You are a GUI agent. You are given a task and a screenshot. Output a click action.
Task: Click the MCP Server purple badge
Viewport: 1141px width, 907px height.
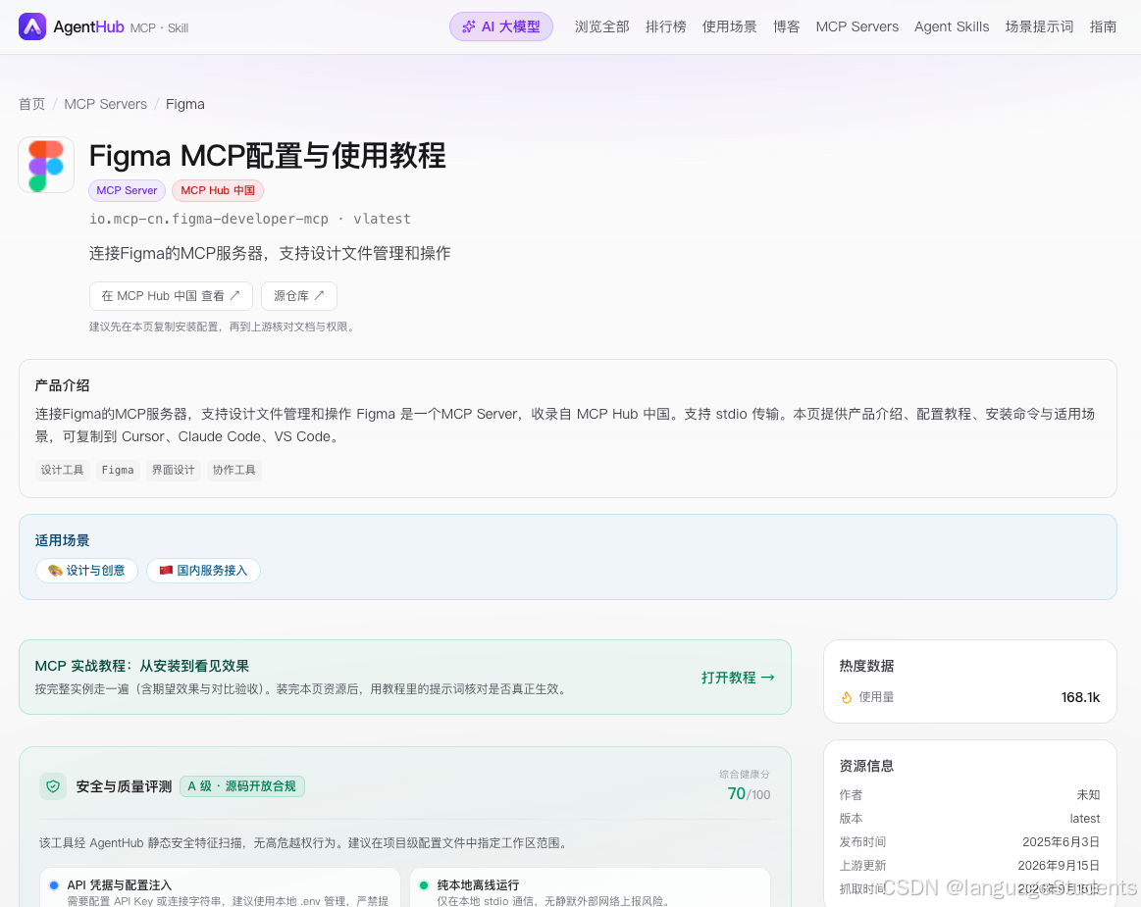point(127,190)
